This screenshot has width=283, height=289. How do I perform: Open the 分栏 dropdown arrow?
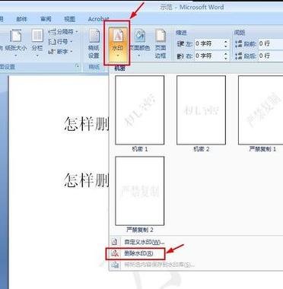[x=37, y=55]
